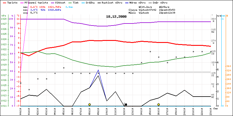The height and width of the screenshot is (116, 233).
Task: Click the 12:10 time axis label
Action: click(124, 111)
